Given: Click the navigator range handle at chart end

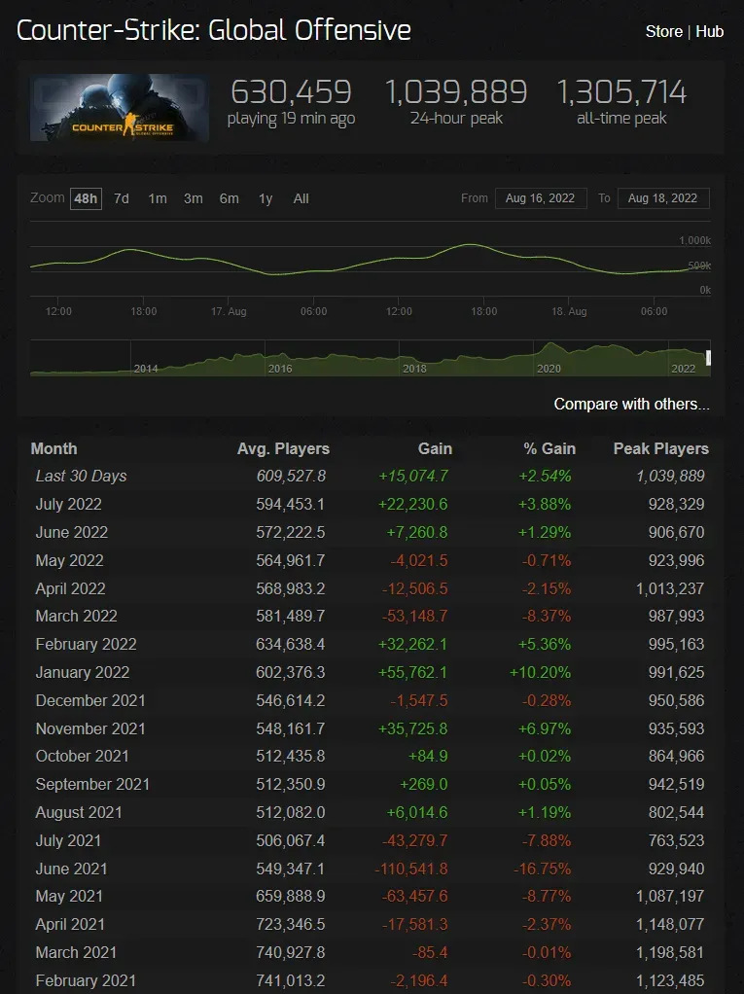Looking at the screenshot, I should tap(708, 358).
